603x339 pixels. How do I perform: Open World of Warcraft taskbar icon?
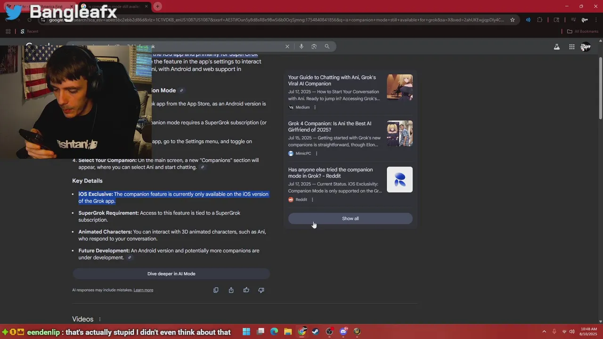tap(357, 331)
